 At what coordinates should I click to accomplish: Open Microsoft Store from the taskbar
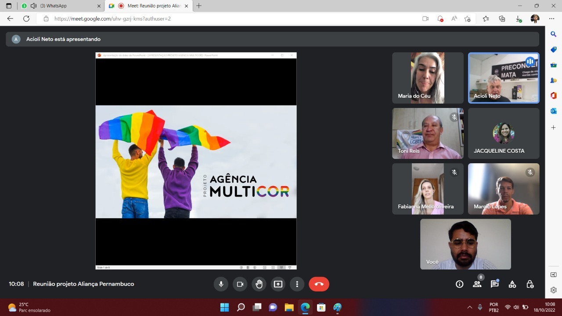click(x=321, y=307)
